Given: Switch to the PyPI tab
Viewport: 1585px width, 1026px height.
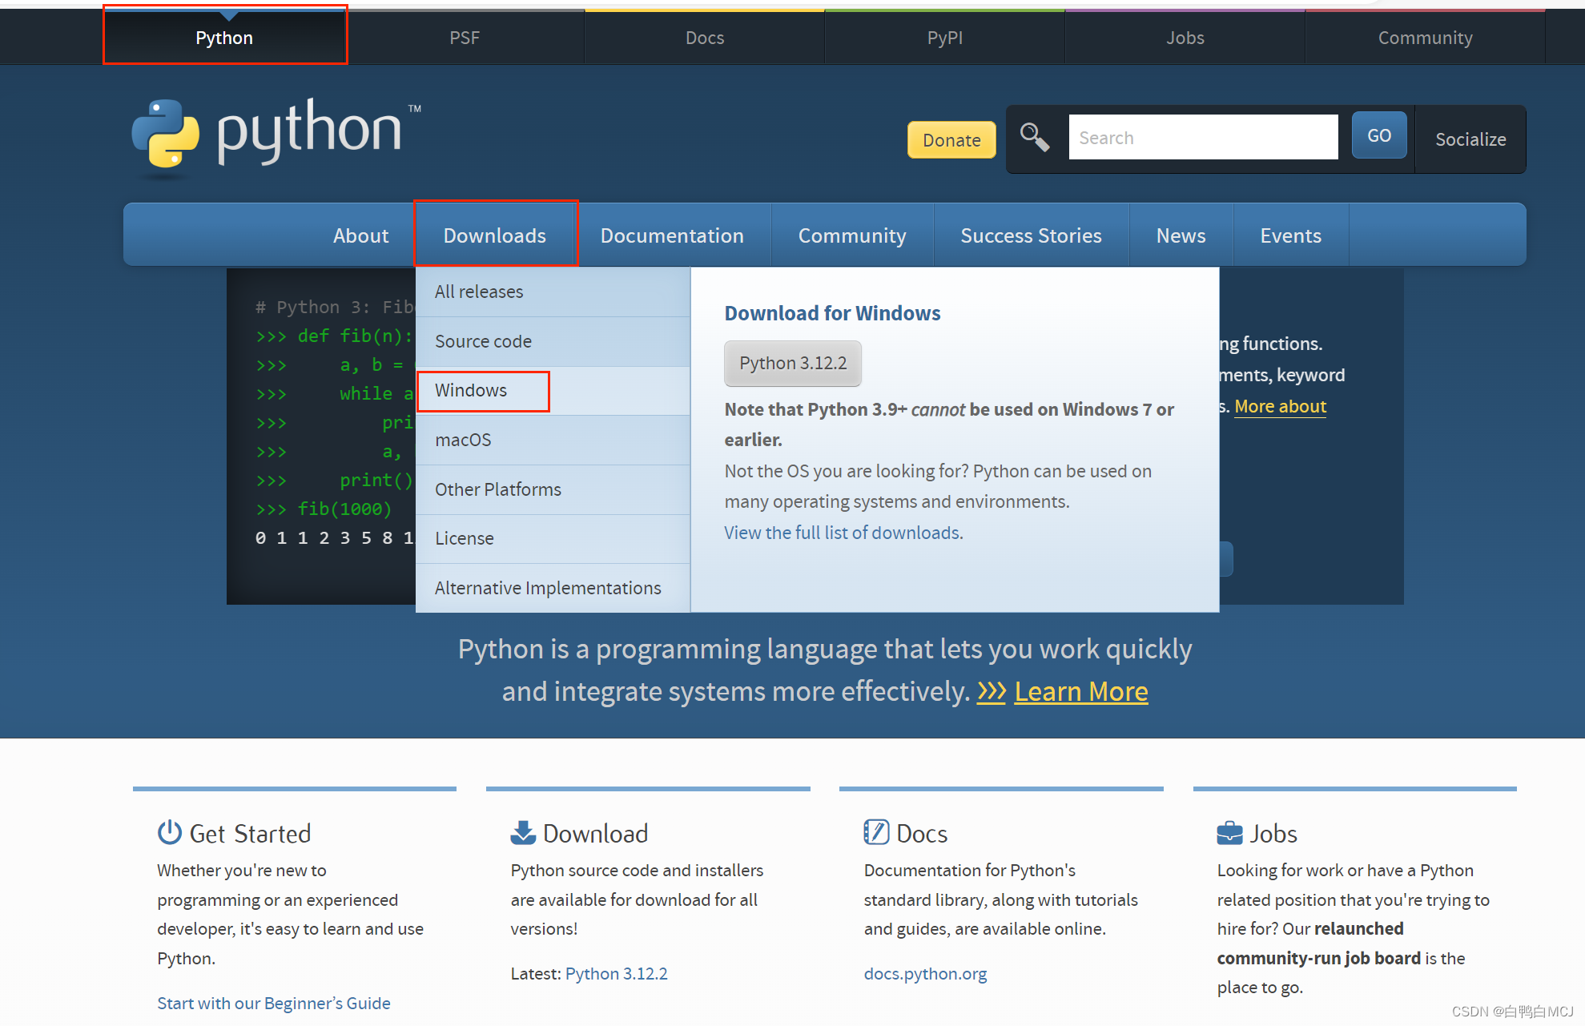Looking at the screenshot, I should [943, 37].
